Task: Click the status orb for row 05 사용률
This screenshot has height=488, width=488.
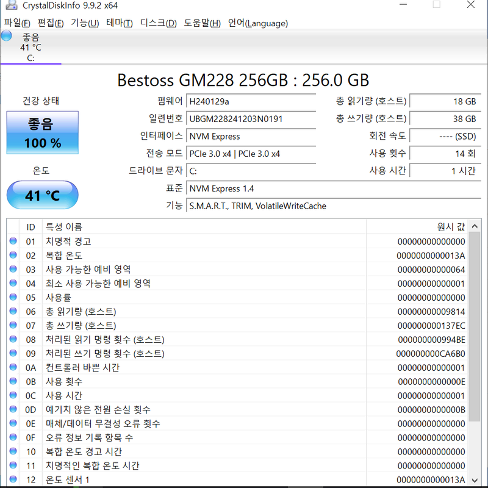Action: [13, 297]
